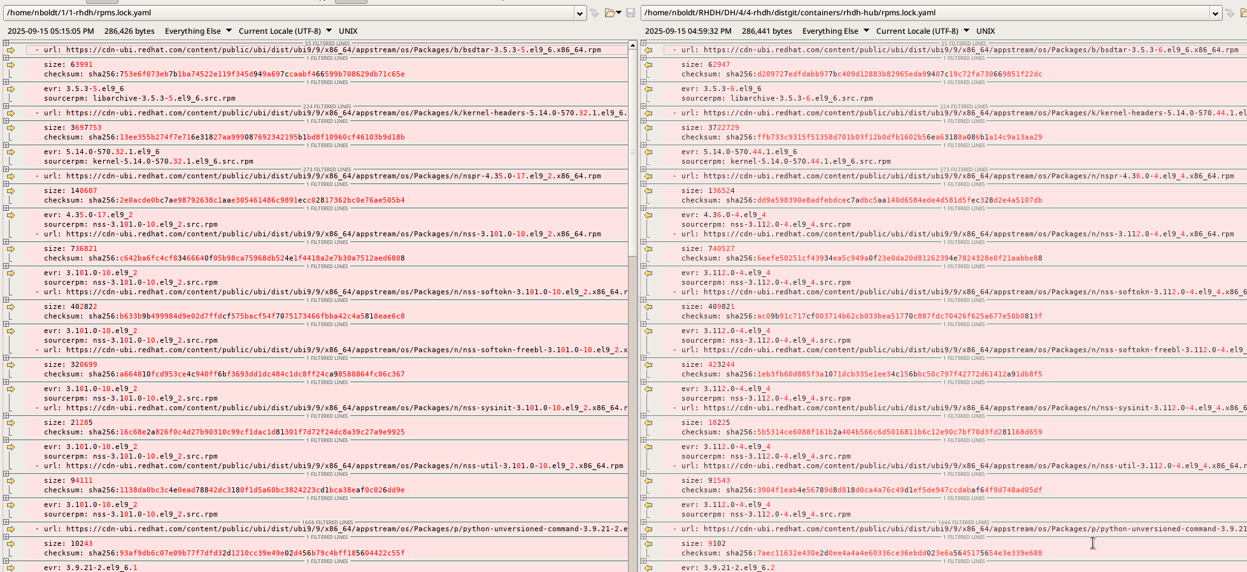This screenshot has height=572, width=1247.
Task: Copy left 'size: 21285' section to right
Action: tap(11, 422)
